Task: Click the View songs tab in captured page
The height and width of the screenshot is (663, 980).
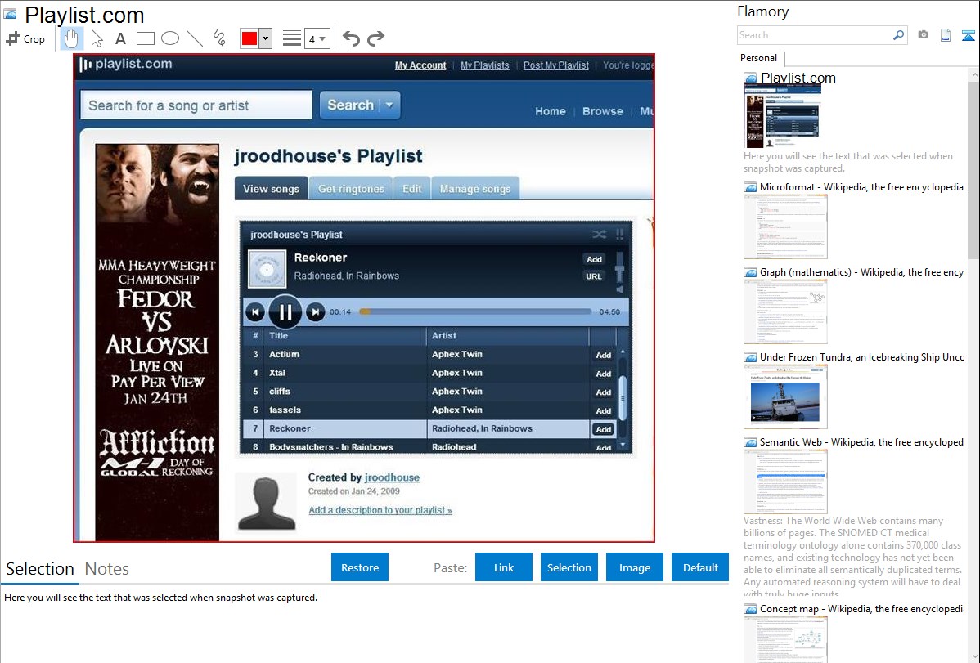Action: pyautogui.click(x=272, y=189)
